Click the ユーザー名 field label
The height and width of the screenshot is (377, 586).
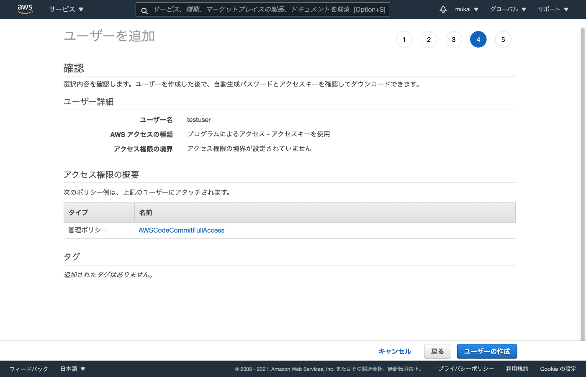(x=156, y=120)
